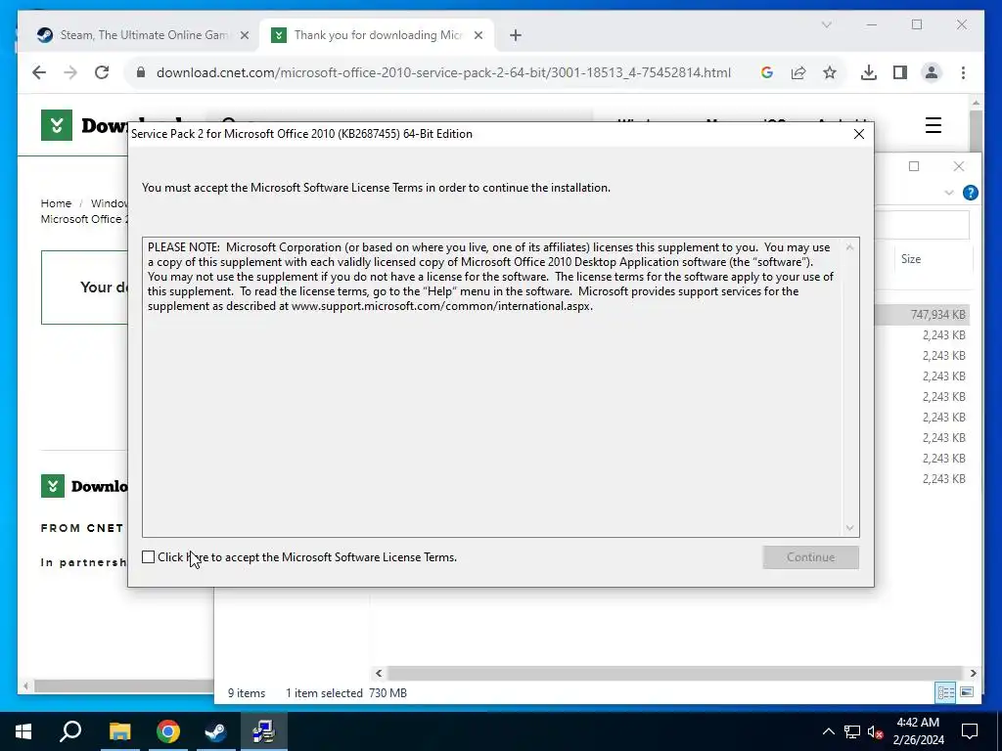Click the muted volume tray icon
Screen dimensions: 1002x751
[x=876, y=731]
